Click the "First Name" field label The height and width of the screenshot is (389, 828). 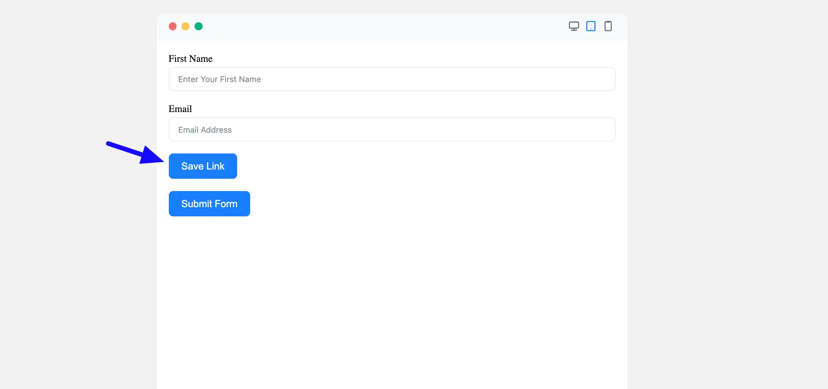point(190,59)
